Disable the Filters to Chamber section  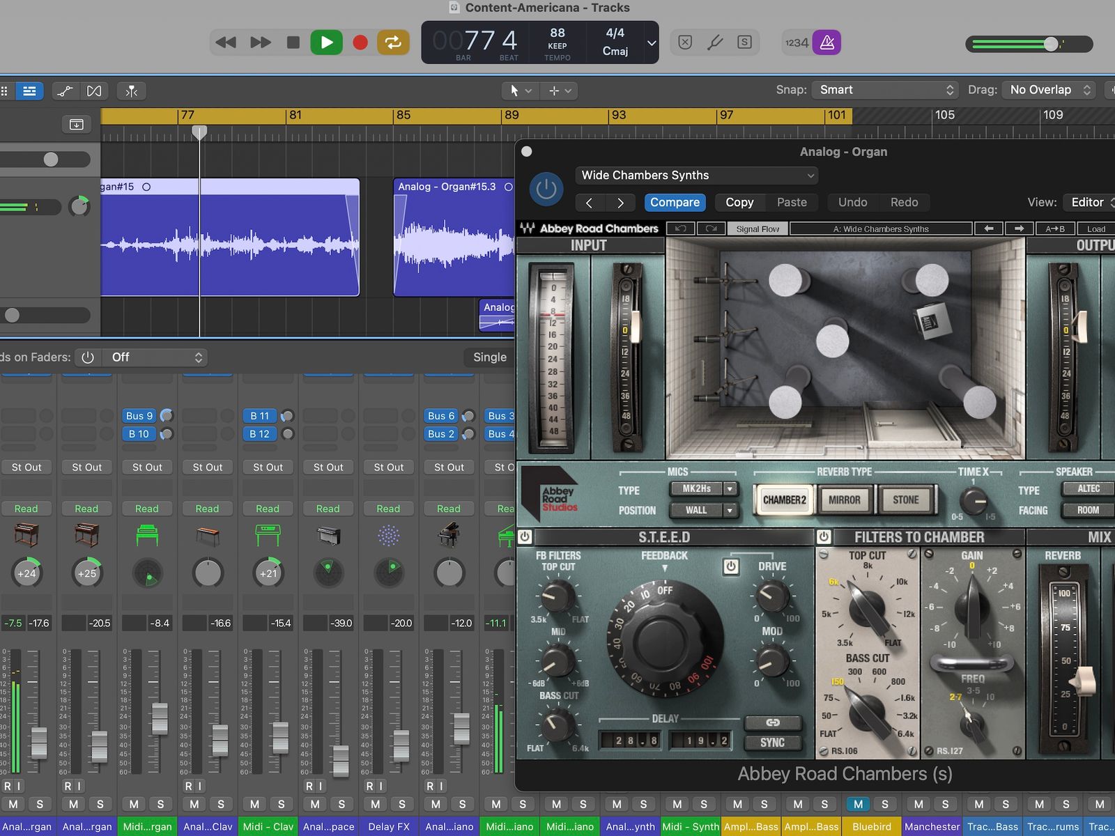(x=824, y=536)
